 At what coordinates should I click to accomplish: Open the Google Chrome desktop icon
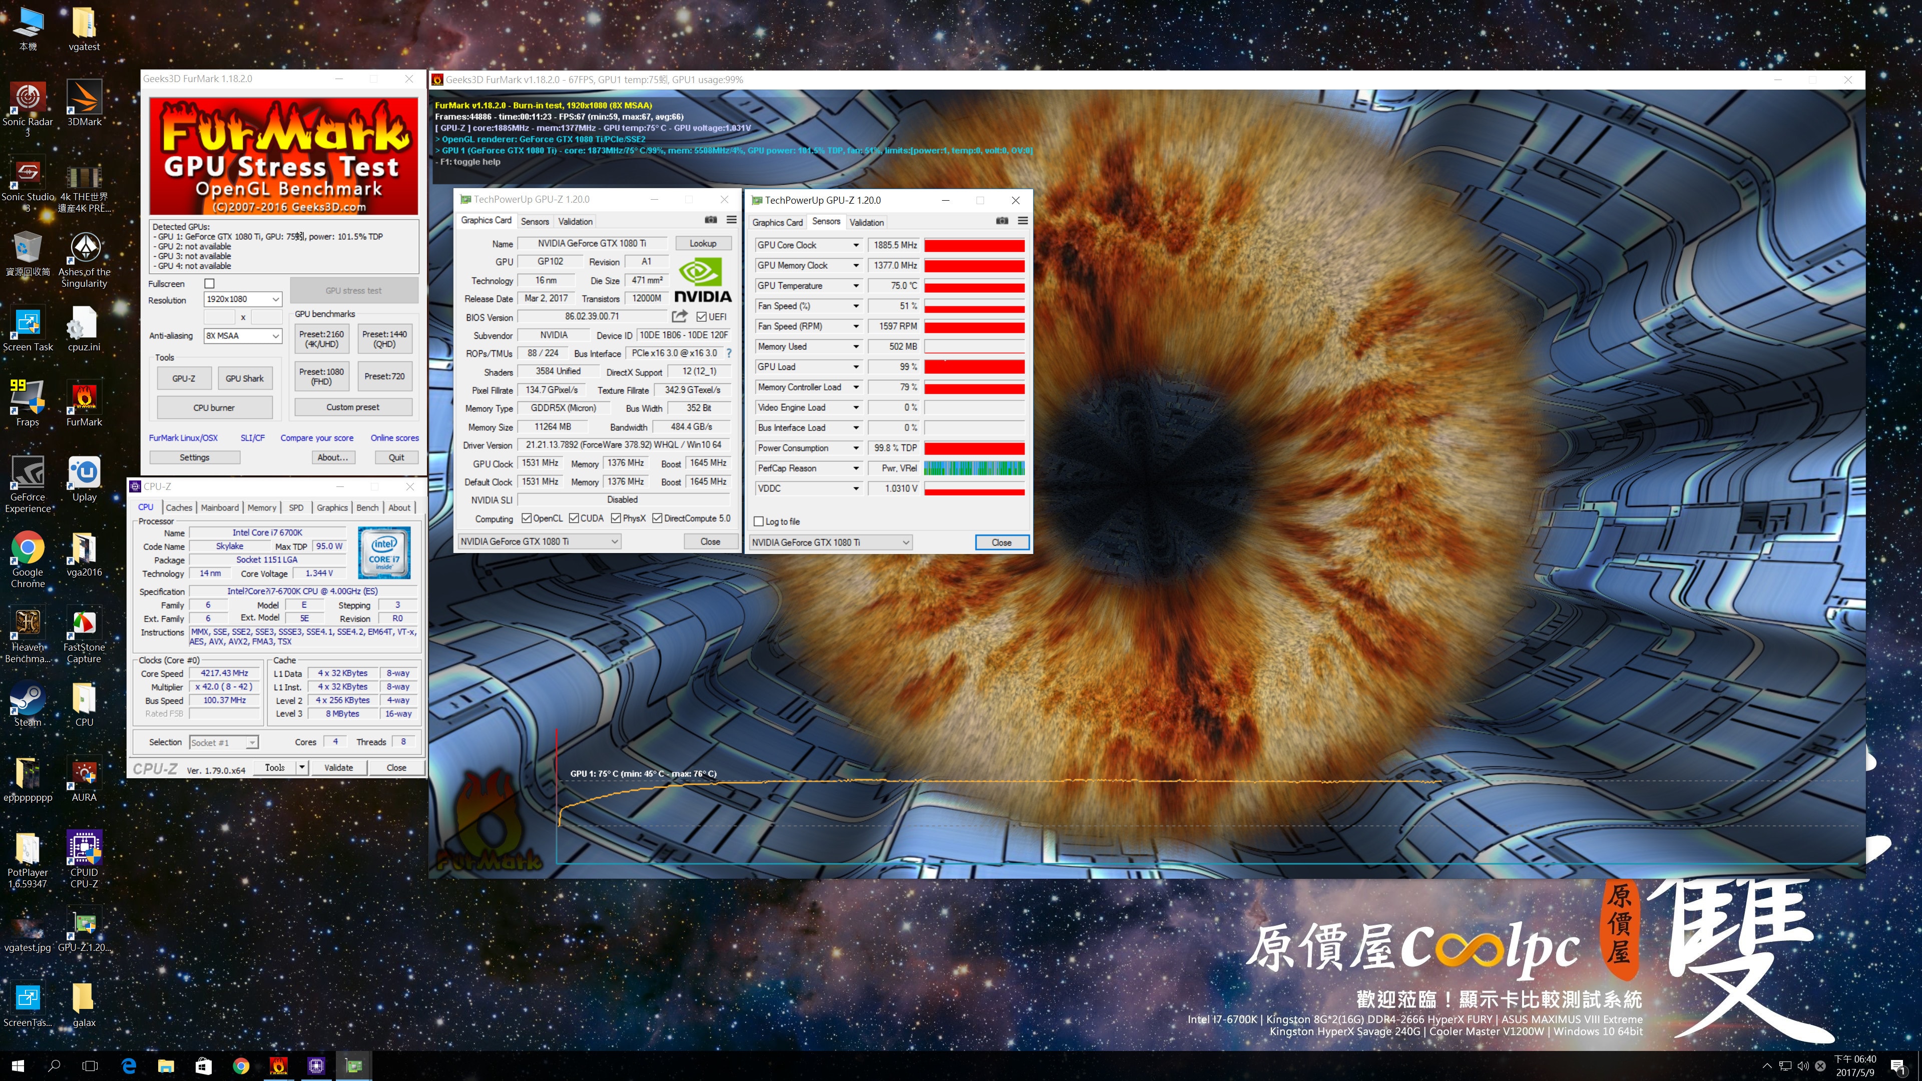coord(28,560)
